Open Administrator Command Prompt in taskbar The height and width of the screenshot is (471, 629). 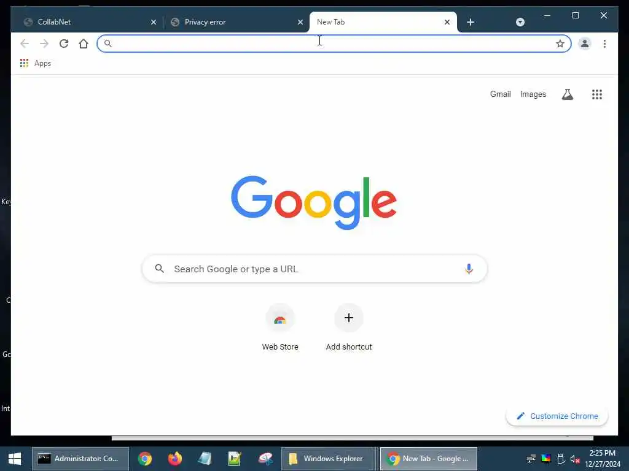click(80, 459)
